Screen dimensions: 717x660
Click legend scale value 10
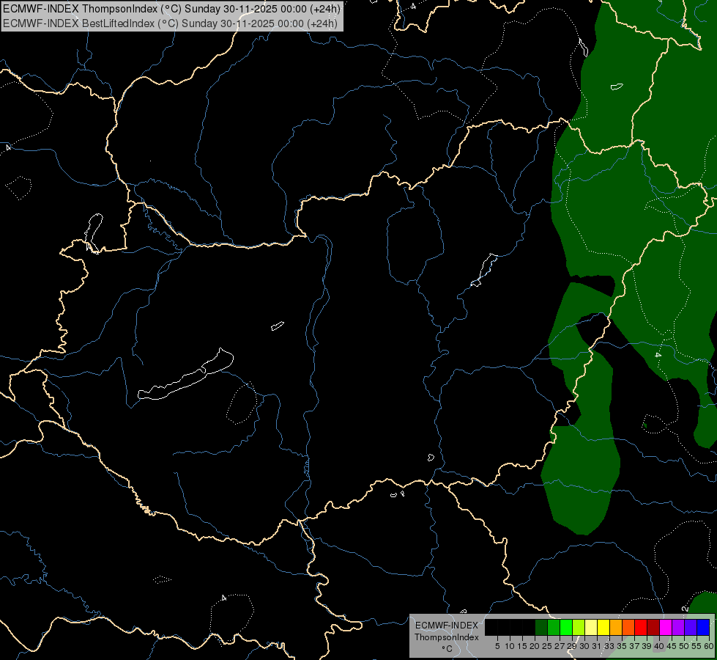(x=510, y=646)
